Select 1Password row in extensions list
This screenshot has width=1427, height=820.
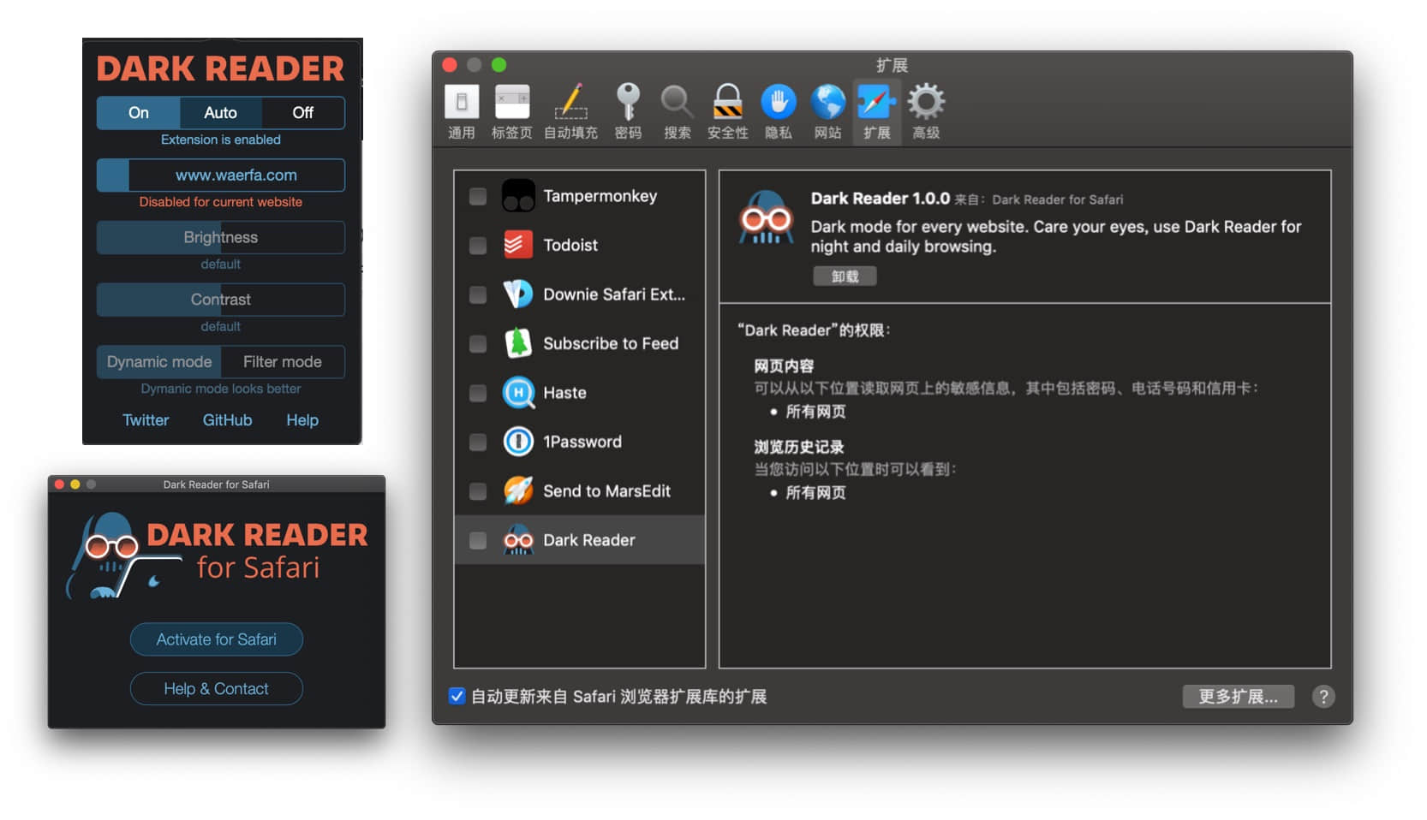[x=579, y=442]
